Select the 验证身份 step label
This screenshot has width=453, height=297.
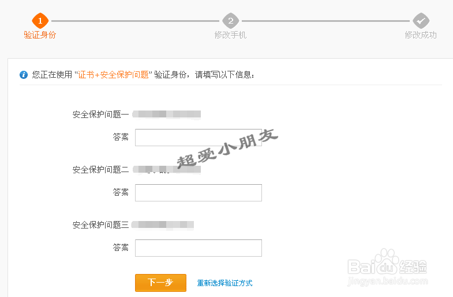click(x=40, y=35)
